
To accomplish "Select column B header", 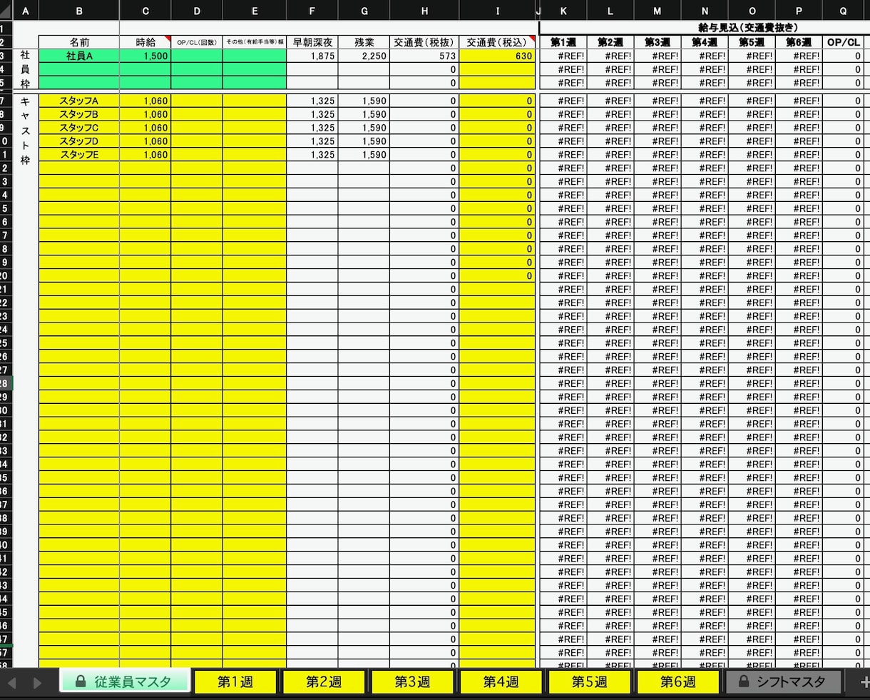I will 79,11.
